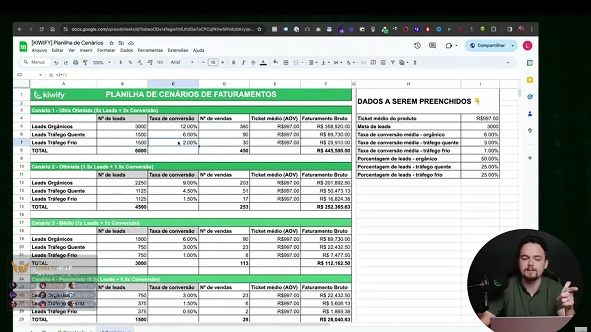This screenshot has width=591, height=332.
Task: Open the merge cells dropdown
Action: coord(302,62)
